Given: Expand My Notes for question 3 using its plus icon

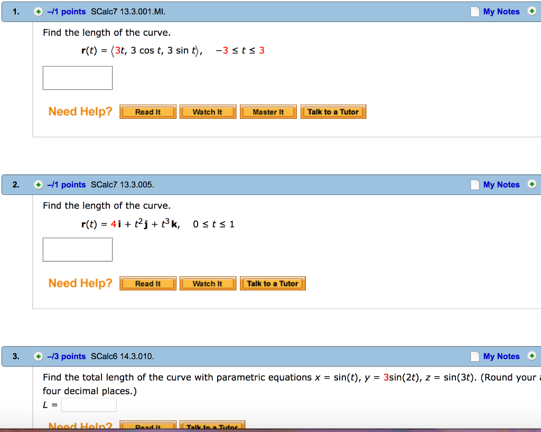Looking at the screenshot, I should point(531,356).
